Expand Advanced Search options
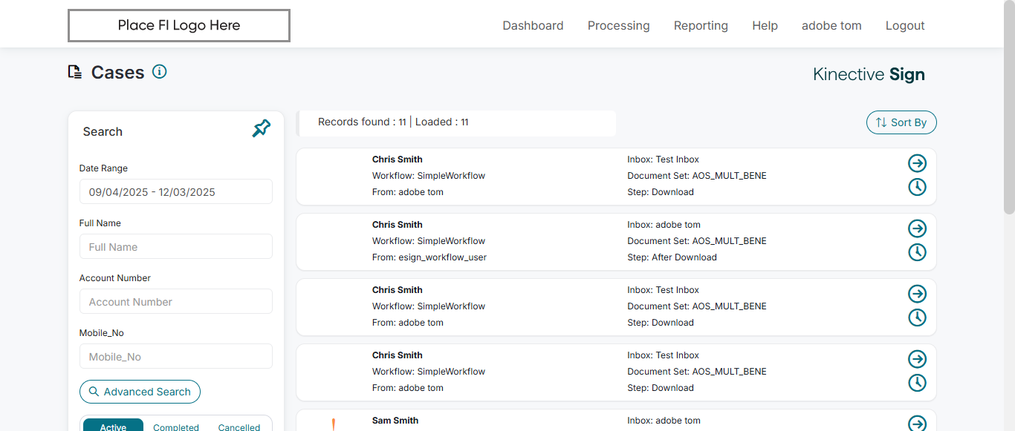 [x=140, y=392]
